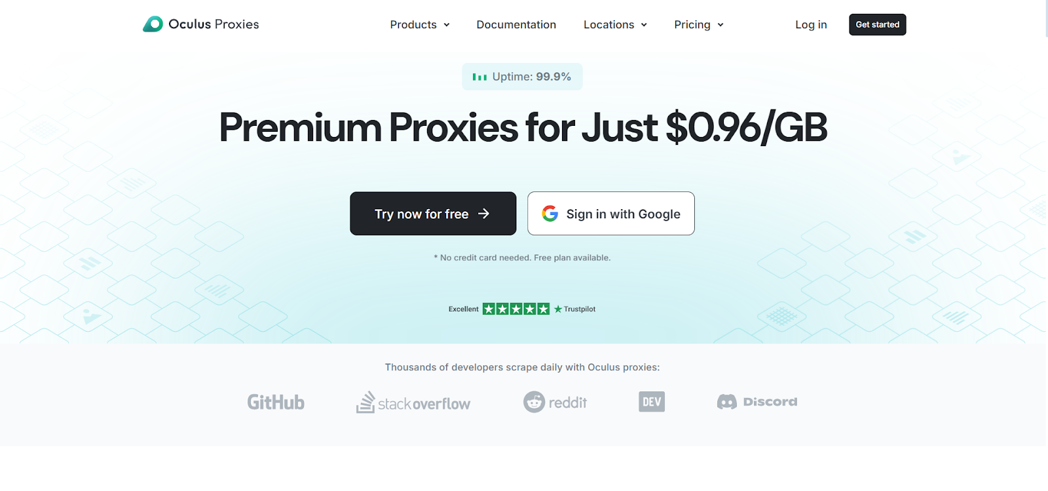Screen dimensions: 1048x491
Task: Click the GitHub logo
Action: point(276,402)
